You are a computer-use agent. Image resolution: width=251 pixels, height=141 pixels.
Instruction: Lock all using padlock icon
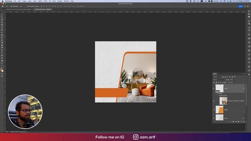[x=225, y=83]
